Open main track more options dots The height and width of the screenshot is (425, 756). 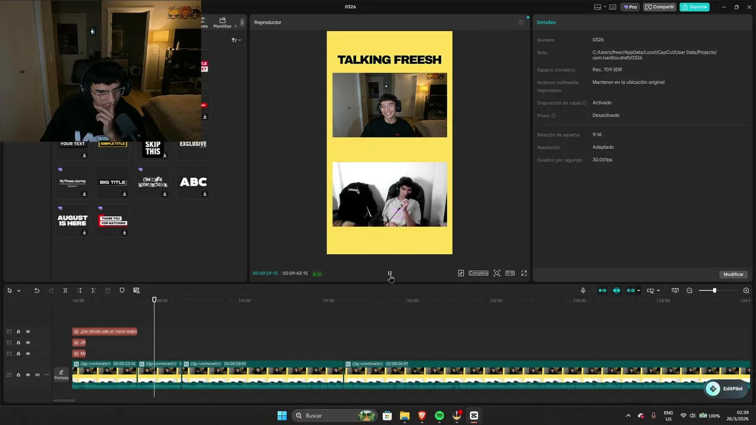(47, 375)
